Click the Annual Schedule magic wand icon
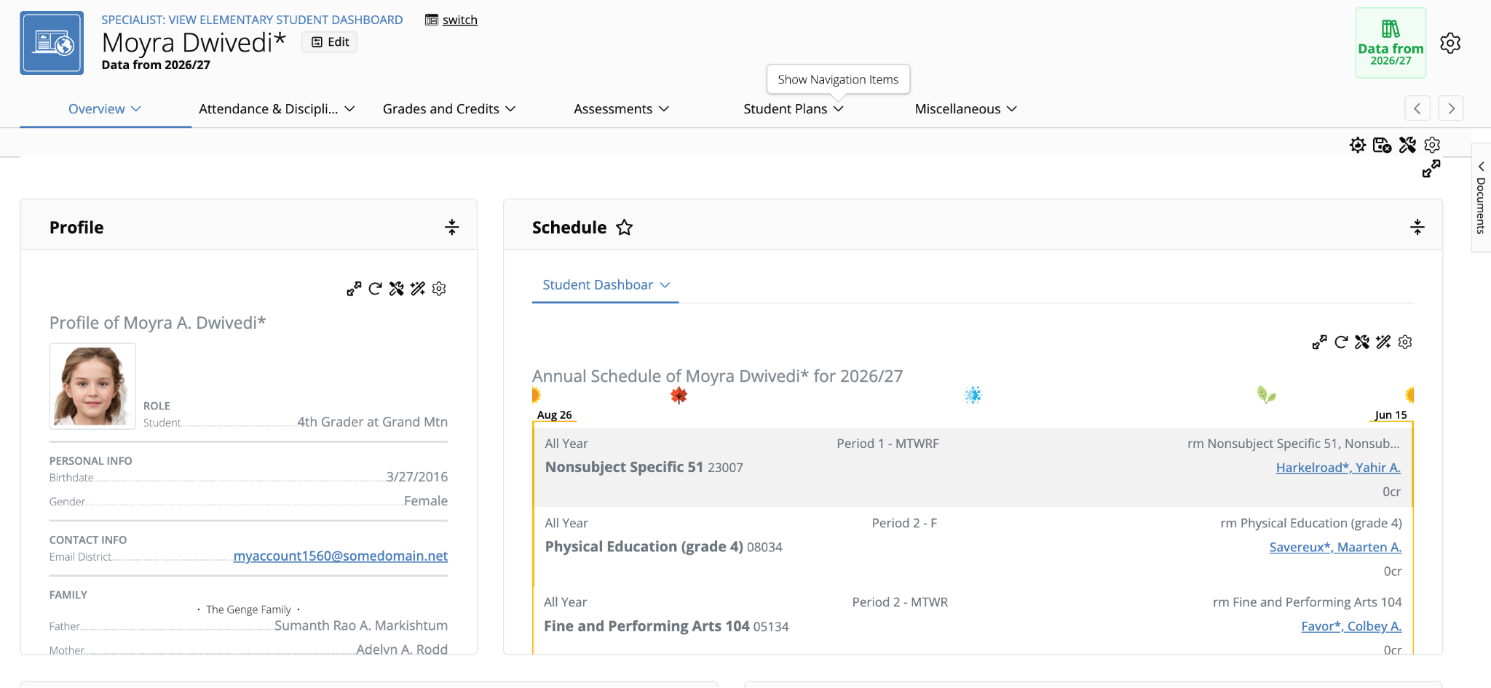Image resolution: width=1491 pixels, height=688 pixels. [x=1383, y=342]
